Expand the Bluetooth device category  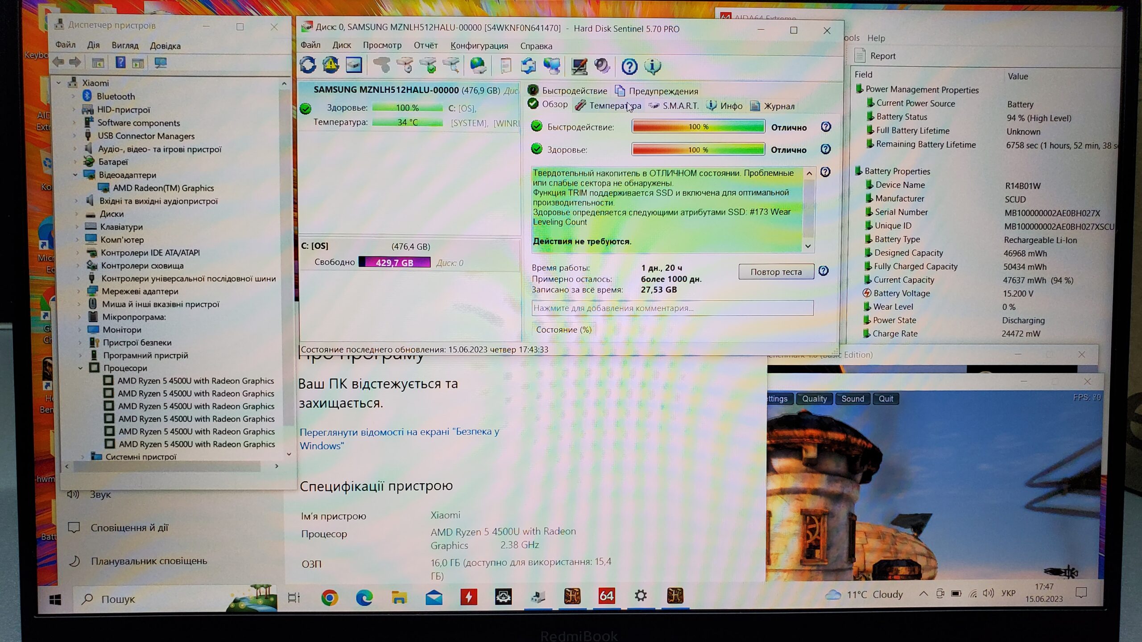tap(74, 96)
